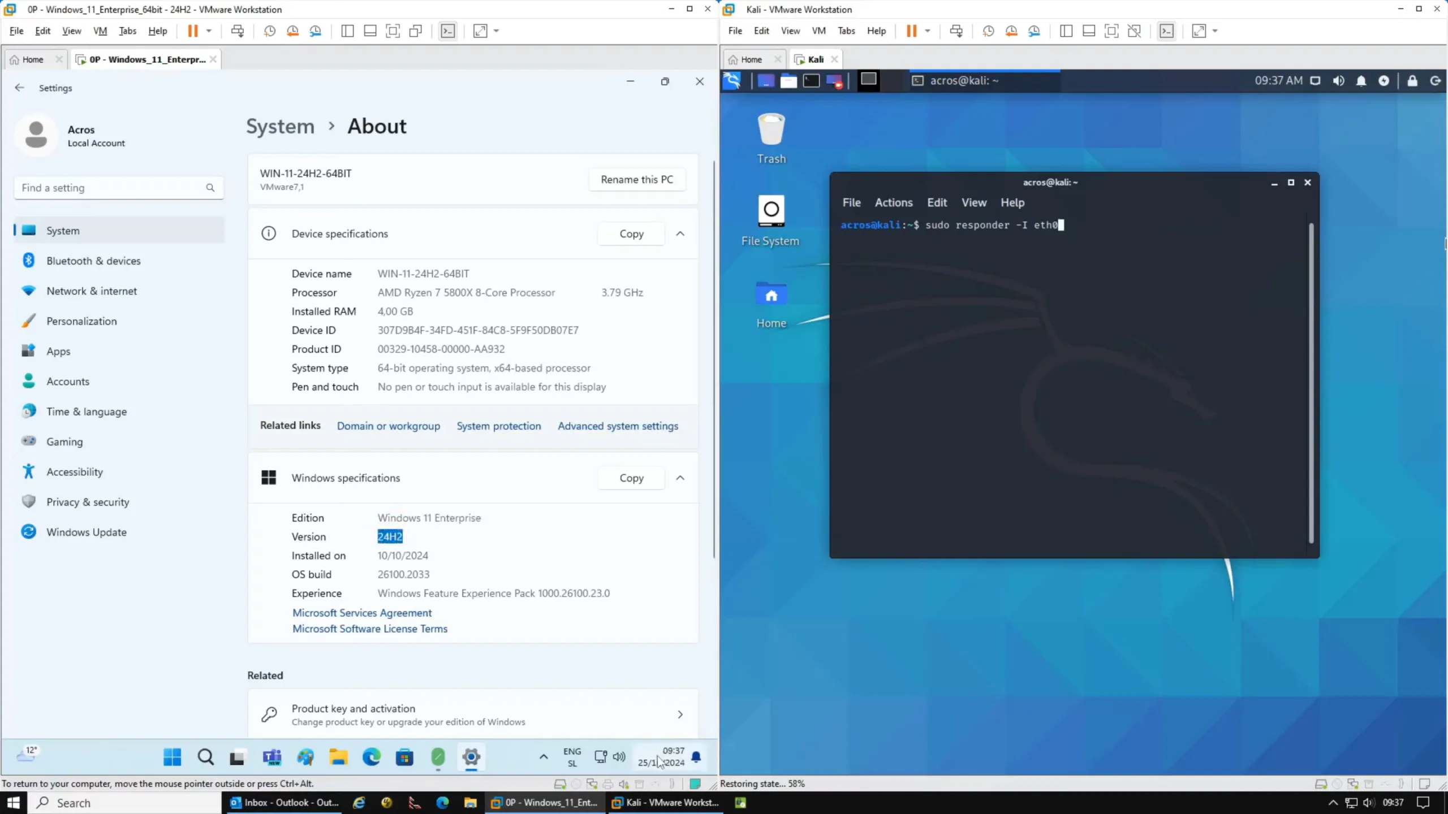Expand Product key and activation entry
The width and height of the screenshot is (1448, 814).
tap(472, 715)
